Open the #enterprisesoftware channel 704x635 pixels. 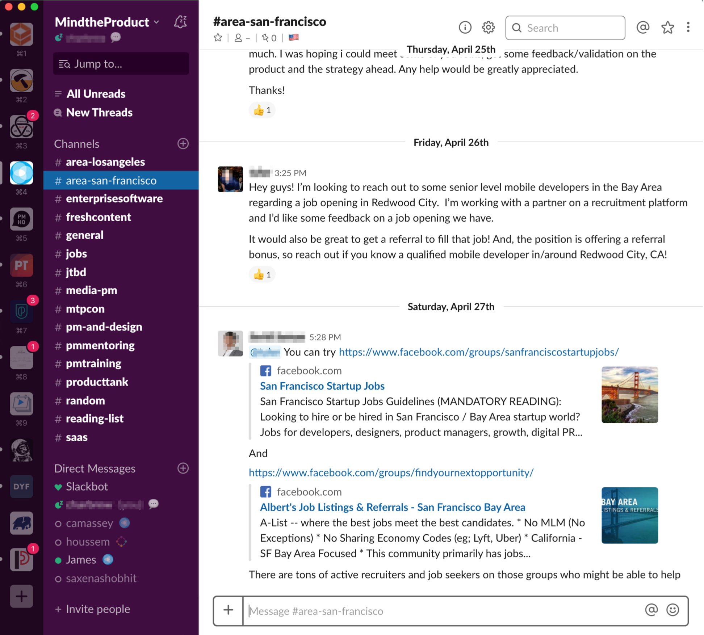(121, 198)
